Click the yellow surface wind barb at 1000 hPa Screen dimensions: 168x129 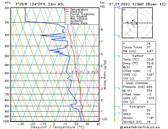point(116,119)
